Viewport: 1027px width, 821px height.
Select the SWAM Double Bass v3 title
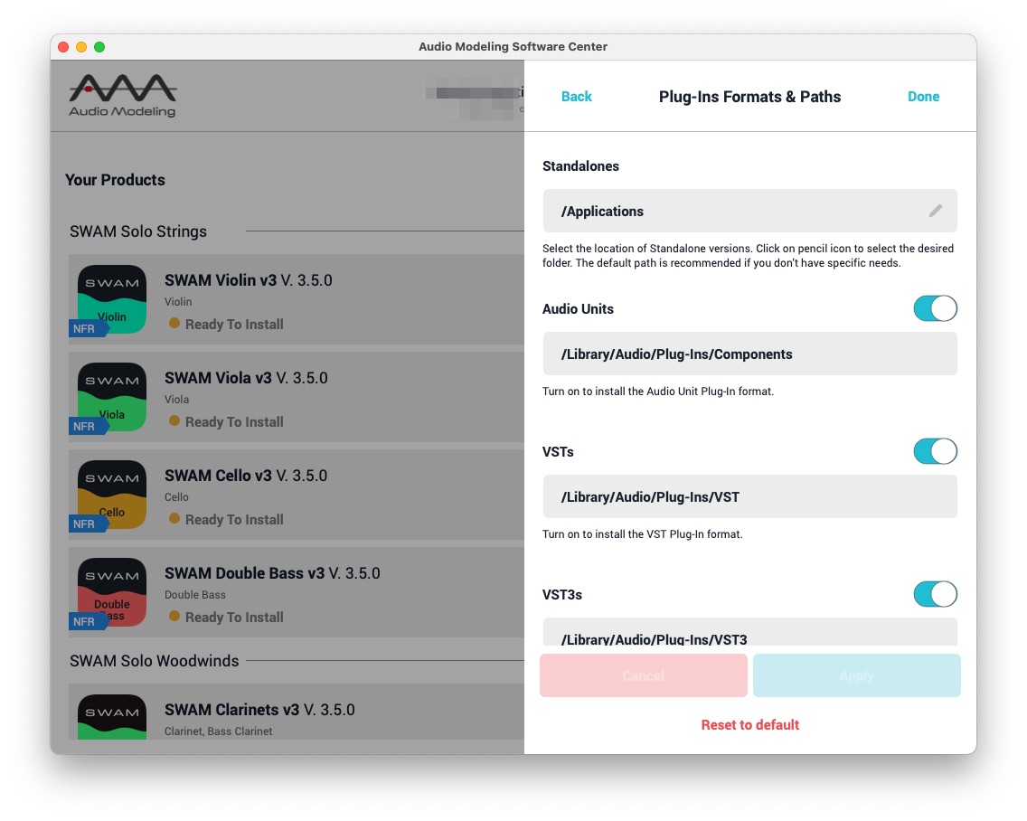pos(244,573)
